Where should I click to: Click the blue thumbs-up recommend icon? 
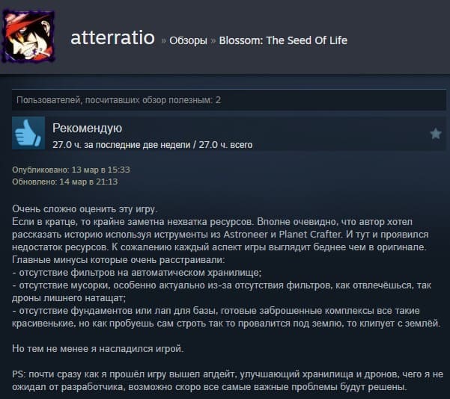click(28, 133)
